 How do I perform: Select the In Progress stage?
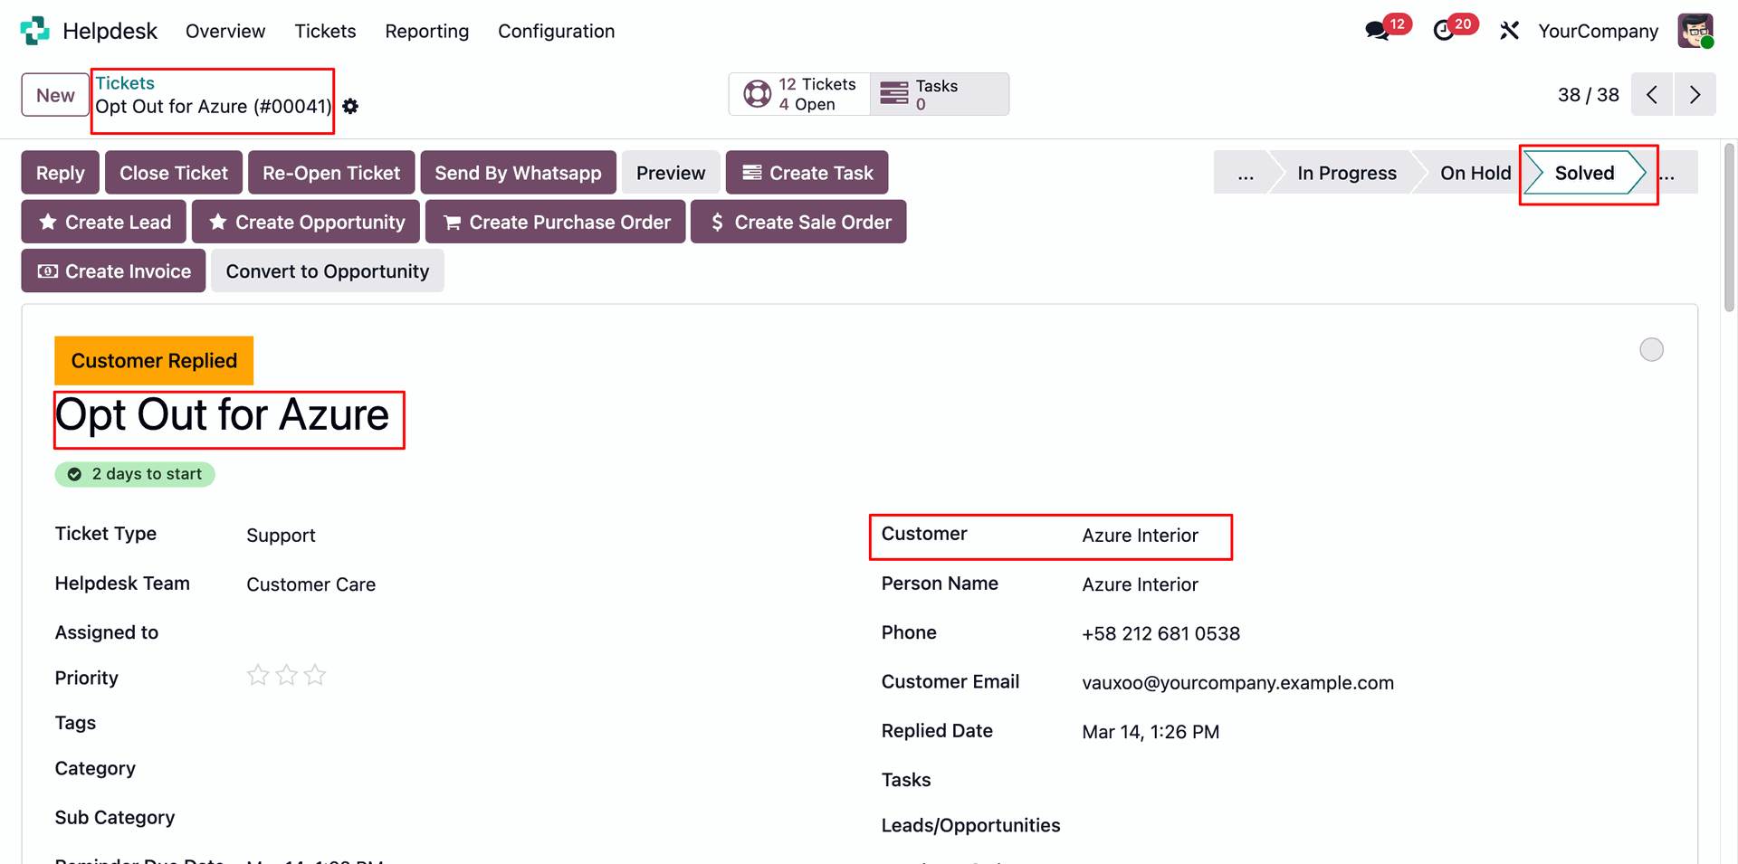[x=1346, y=174]
